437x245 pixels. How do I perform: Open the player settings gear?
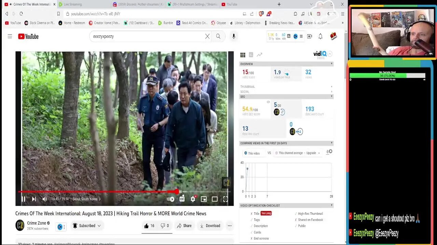tap(193, 199)
